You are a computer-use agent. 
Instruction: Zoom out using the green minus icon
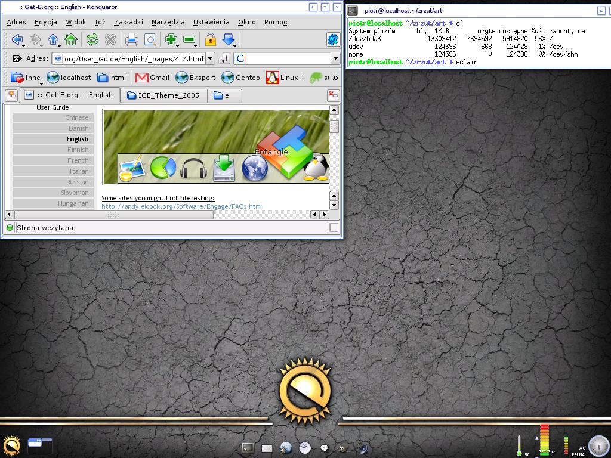[x=190, y=40]
